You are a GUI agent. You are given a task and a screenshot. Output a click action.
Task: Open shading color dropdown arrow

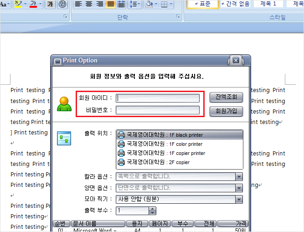coord(156,4)
